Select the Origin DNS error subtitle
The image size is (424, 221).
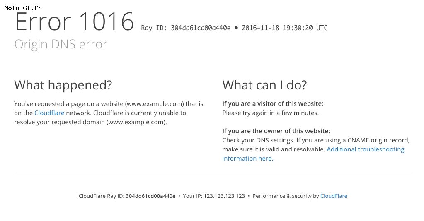click(x=61, y=44)
